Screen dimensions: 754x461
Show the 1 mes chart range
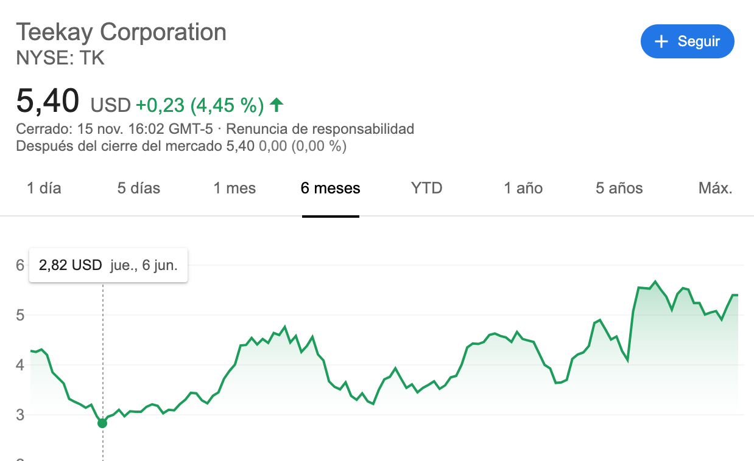pos(234,188)
